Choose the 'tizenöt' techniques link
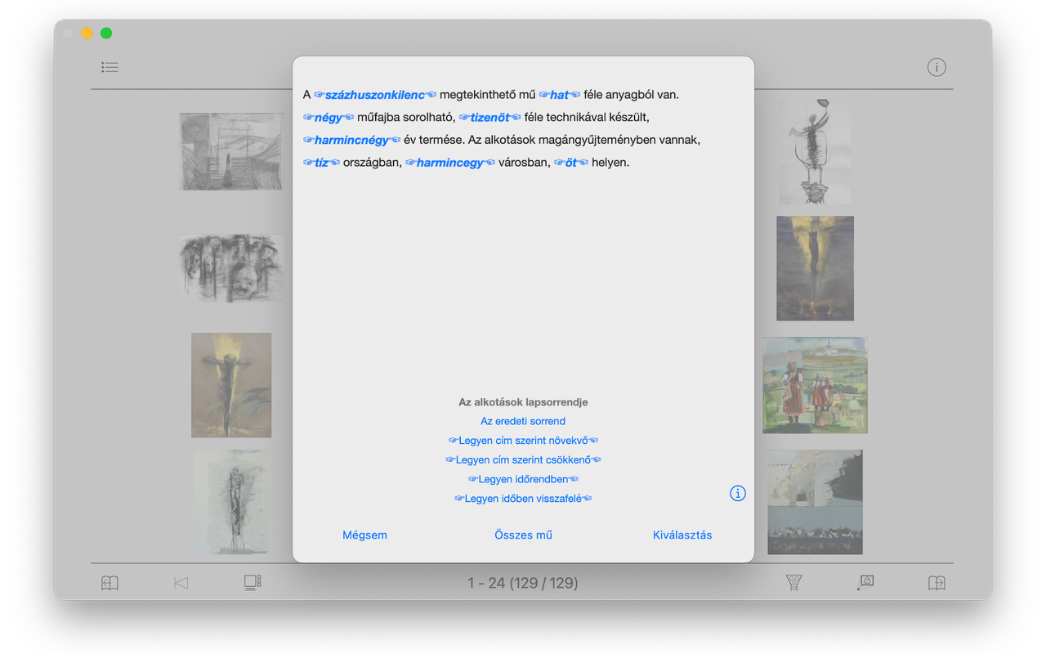This screenshot has width=1046, height=654. click(489, 118)
